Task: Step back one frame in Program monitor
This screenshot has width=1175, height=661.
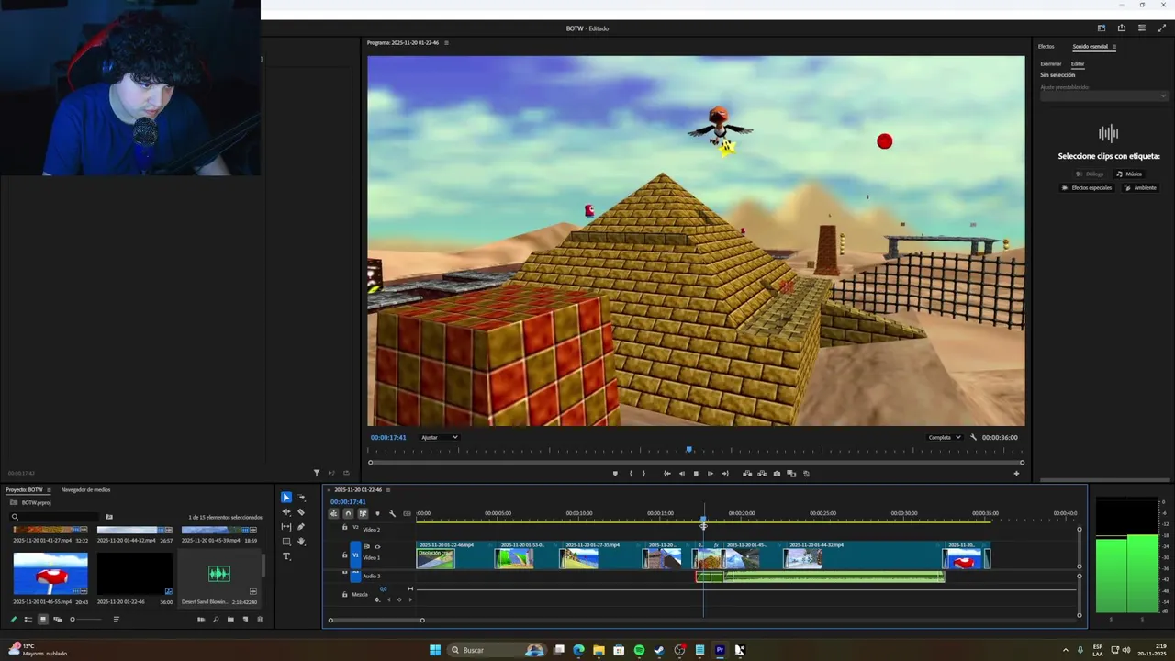Action: pyautogui.click(x=681, y=474)
